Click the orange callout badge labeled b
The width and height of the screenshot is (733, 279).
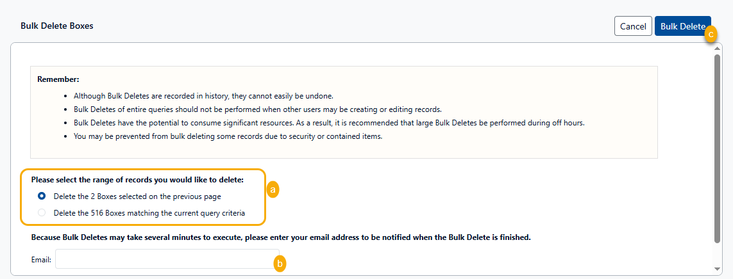click(x=279, y=263)
